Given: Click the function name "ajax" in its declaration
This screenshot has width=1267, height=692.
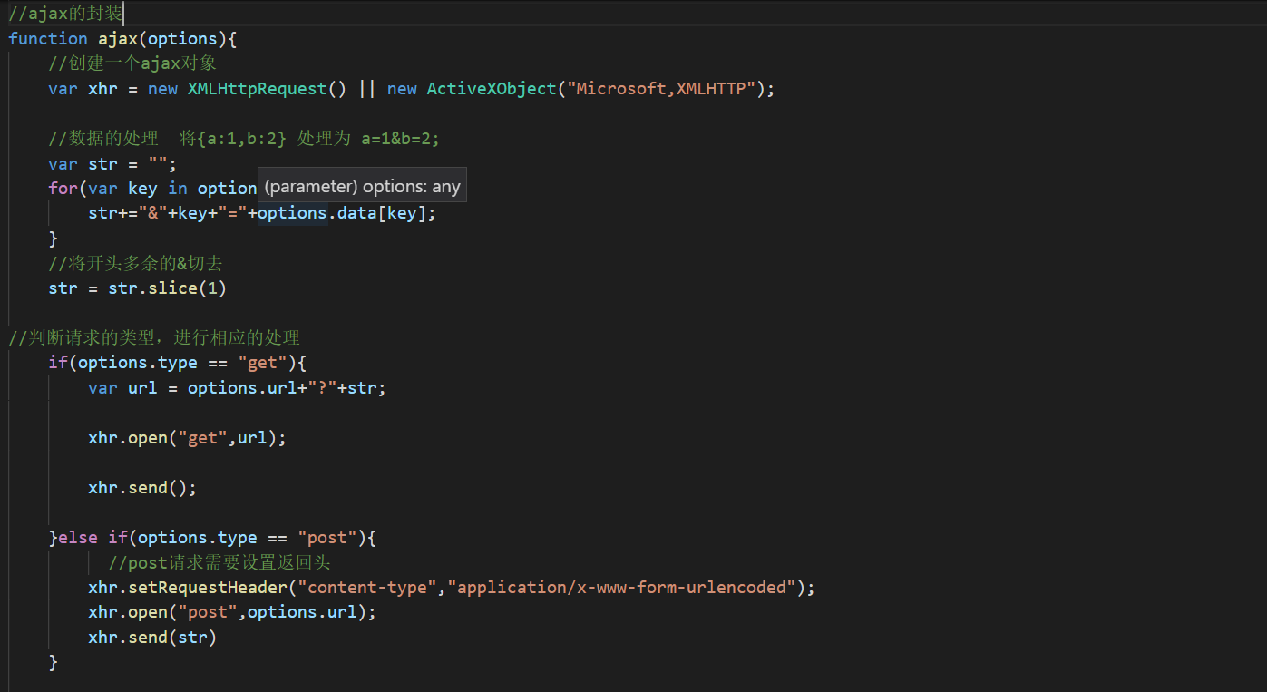Looking at the screenshot, I should (118, 38).
